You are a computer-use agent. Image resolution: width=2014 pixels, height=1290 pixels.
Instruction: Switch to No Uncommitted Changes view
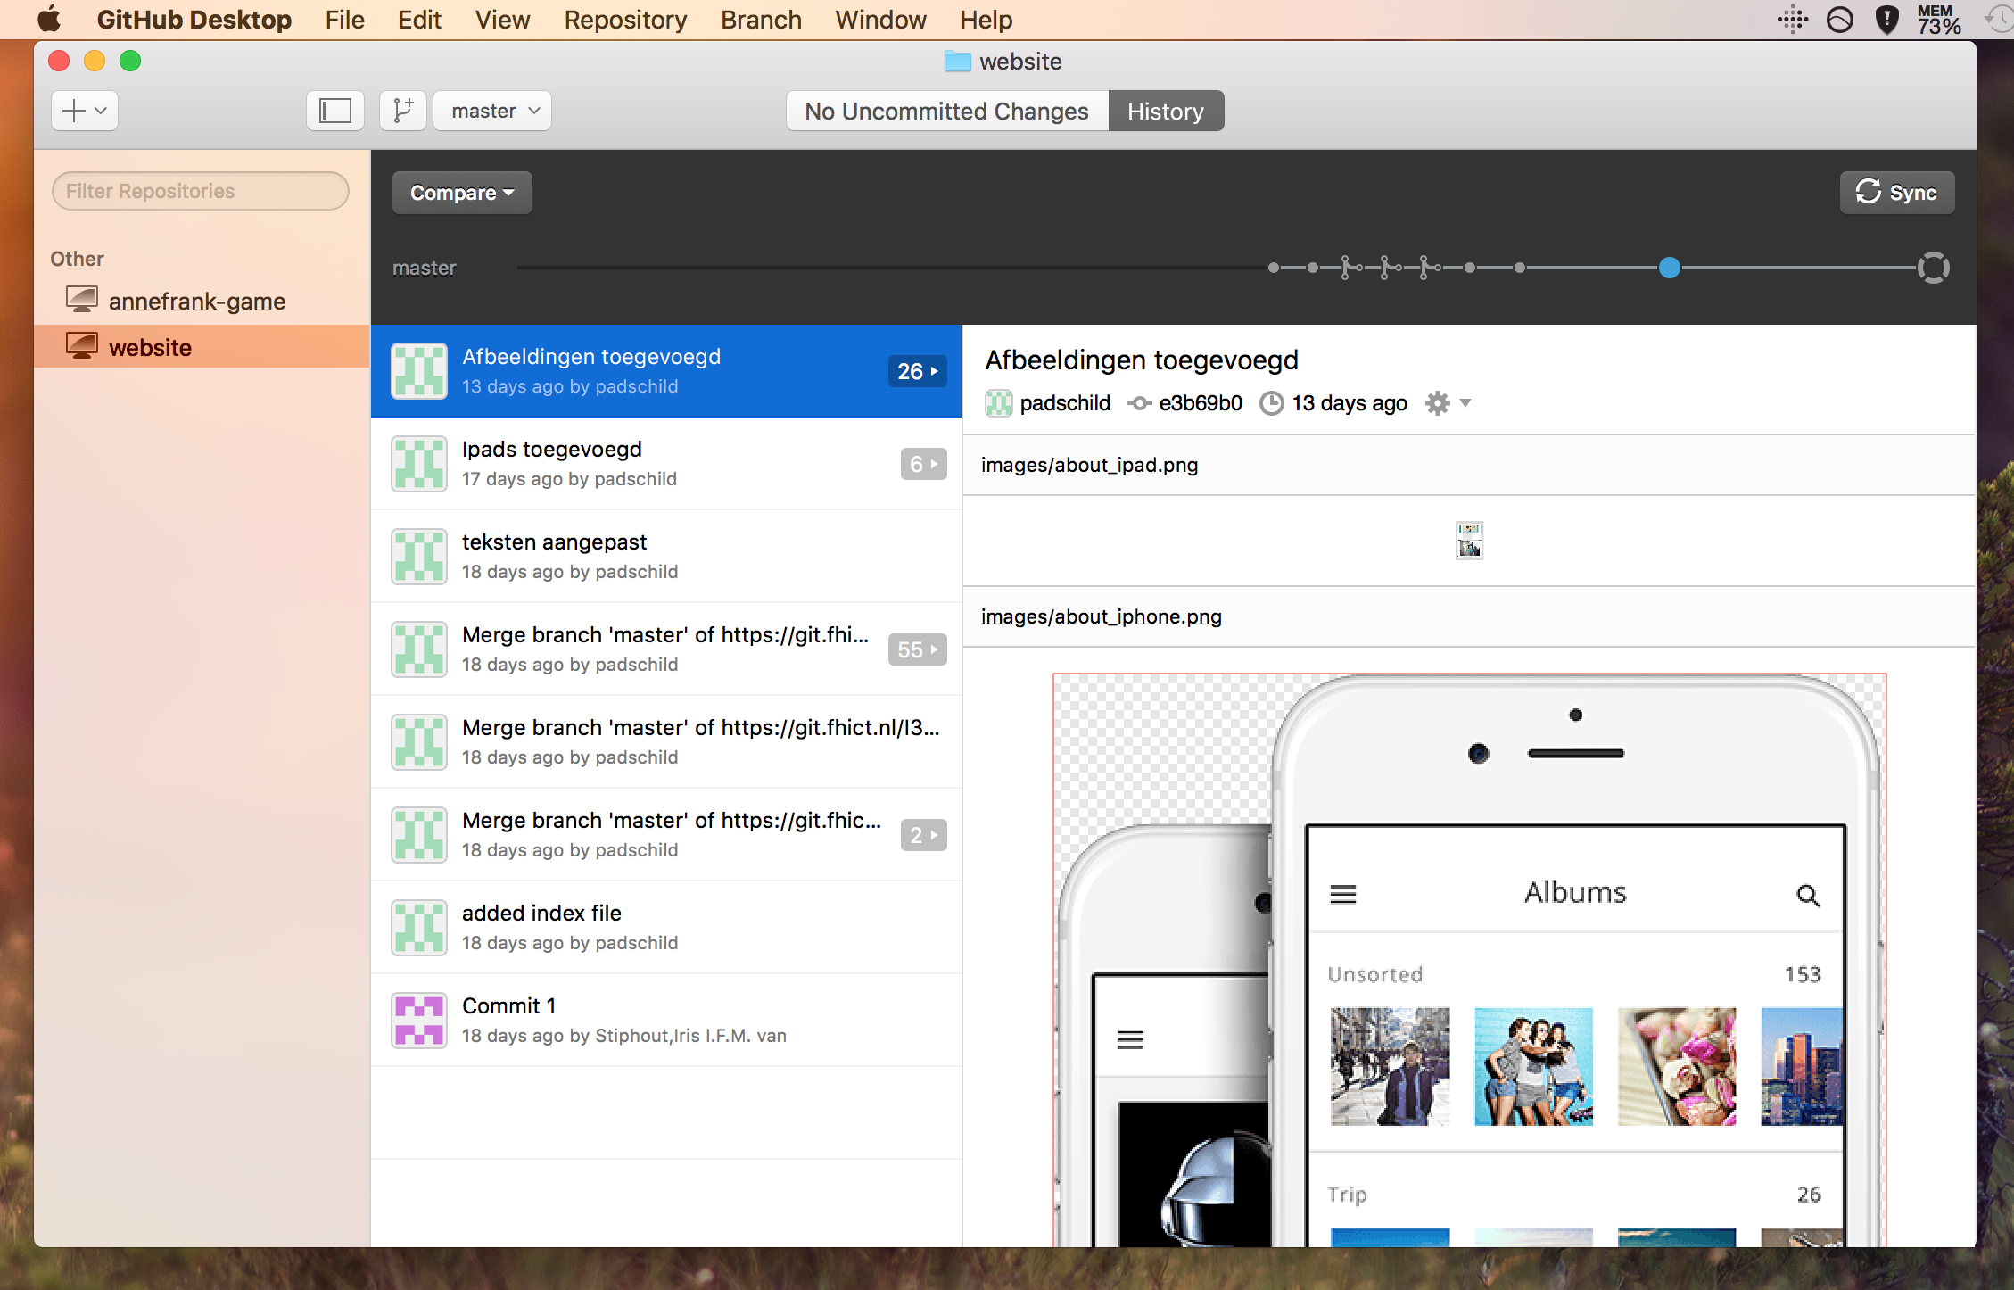946,111
